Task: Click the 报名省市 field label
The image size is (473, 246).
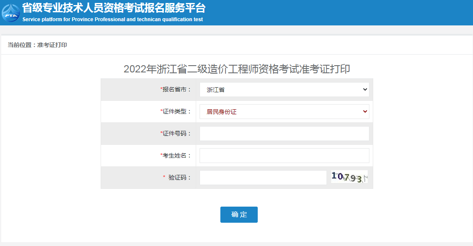Action: 176,89
